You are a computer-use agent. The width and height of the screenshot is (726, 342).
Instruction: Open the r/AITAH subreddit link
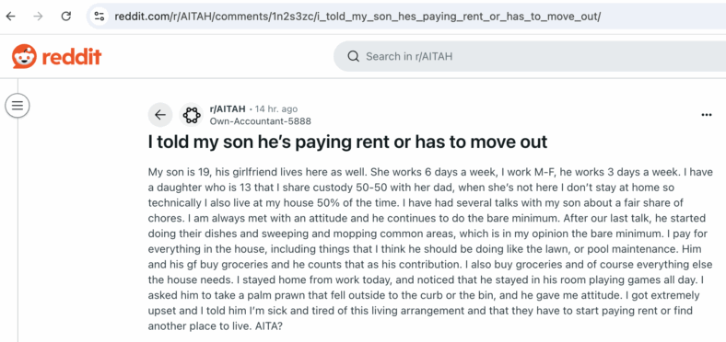pos(228,109)
